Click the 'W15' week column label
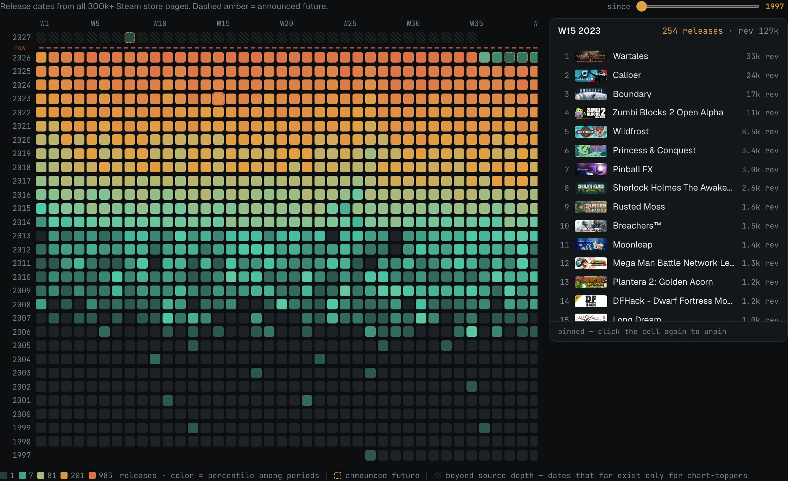This screenshot has width=788, height=481. pos(223,24)
